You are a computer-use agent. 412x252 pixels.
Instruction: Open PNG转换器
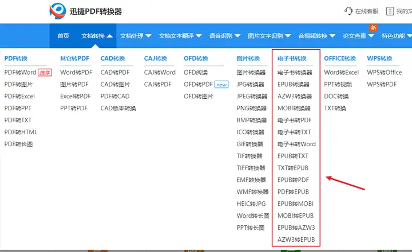pyautogui.click(x=252, y=108)
